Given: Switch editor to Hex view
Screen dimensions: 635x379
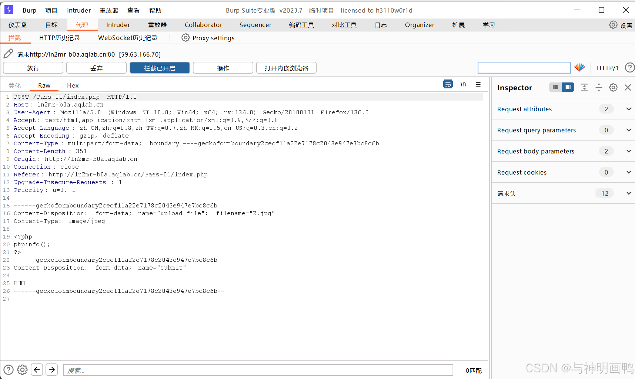Looking at the screenshot, I should coord(73,85).
